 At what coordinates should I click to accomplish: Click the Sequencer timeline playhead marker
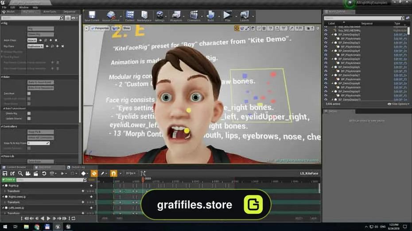tap(143, 179)
